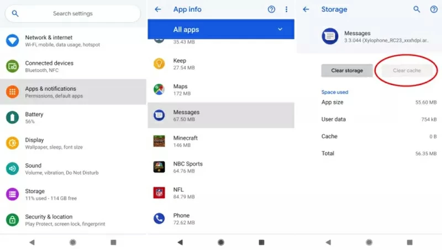The width and height of the screenshot is (442, 250).
Task: Tap the help icon in App info header
Action: click(x=271, y=9)
